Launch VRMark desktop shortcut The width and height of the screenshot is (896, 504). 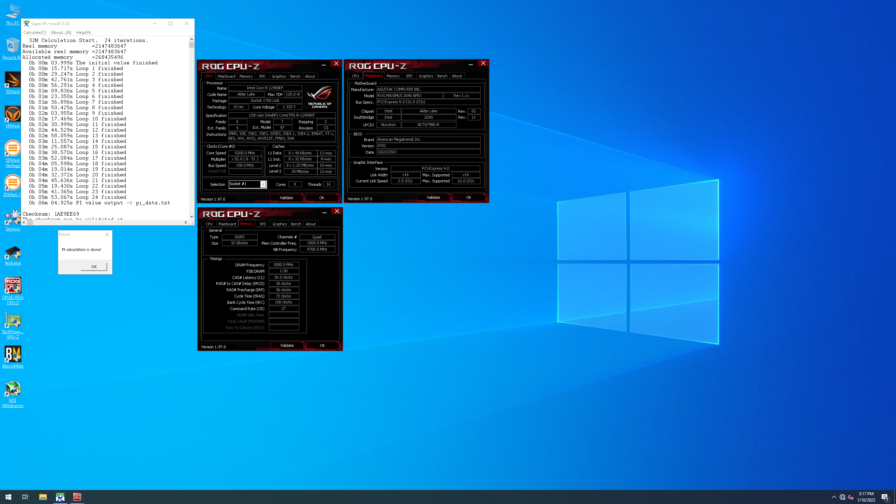tap(13, 117)
